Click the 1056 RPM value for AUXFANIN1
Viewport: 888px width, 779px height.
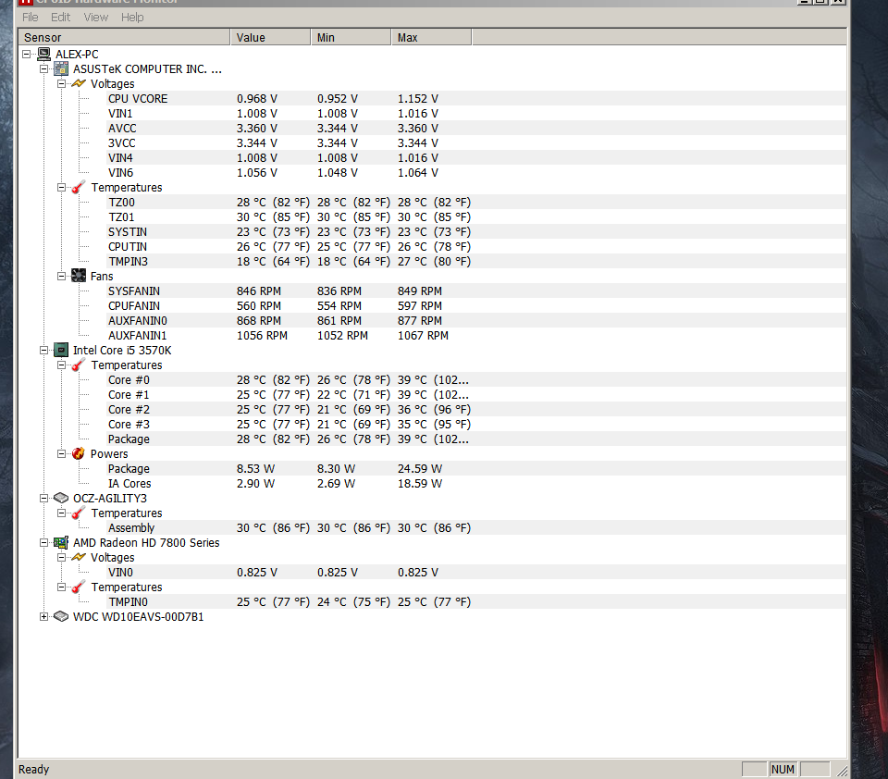[x=262, y=336]
